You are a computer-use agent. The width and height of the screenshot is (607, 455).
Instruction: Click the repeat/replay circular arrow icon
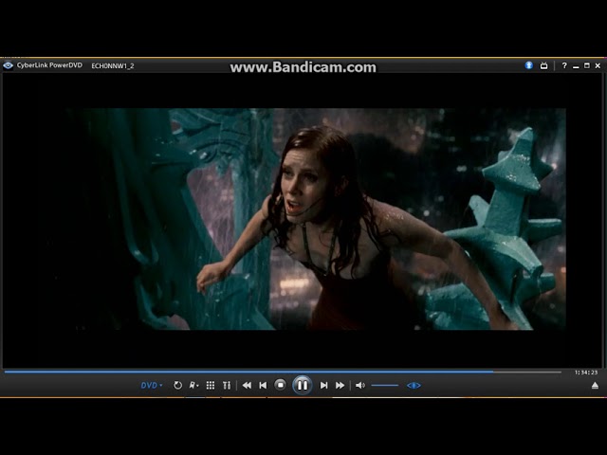(x=177, y=386)
